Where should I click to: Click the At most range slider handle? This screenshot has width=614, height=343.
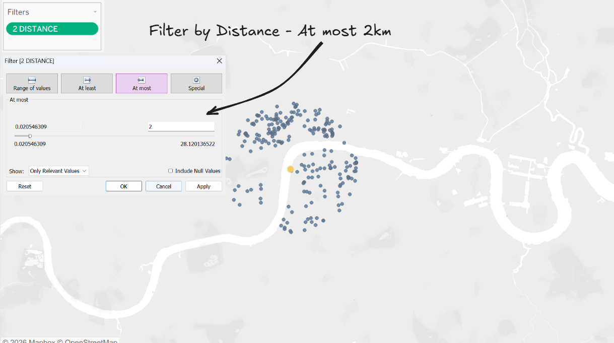30,136
